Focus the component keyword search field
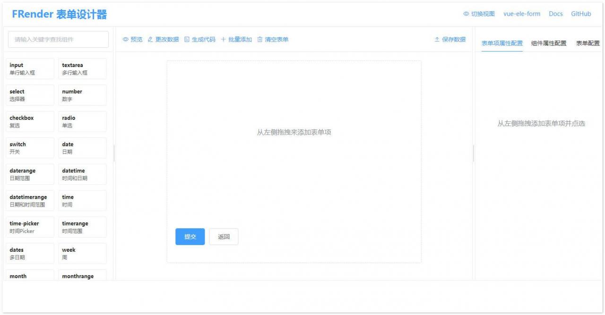 58,40
